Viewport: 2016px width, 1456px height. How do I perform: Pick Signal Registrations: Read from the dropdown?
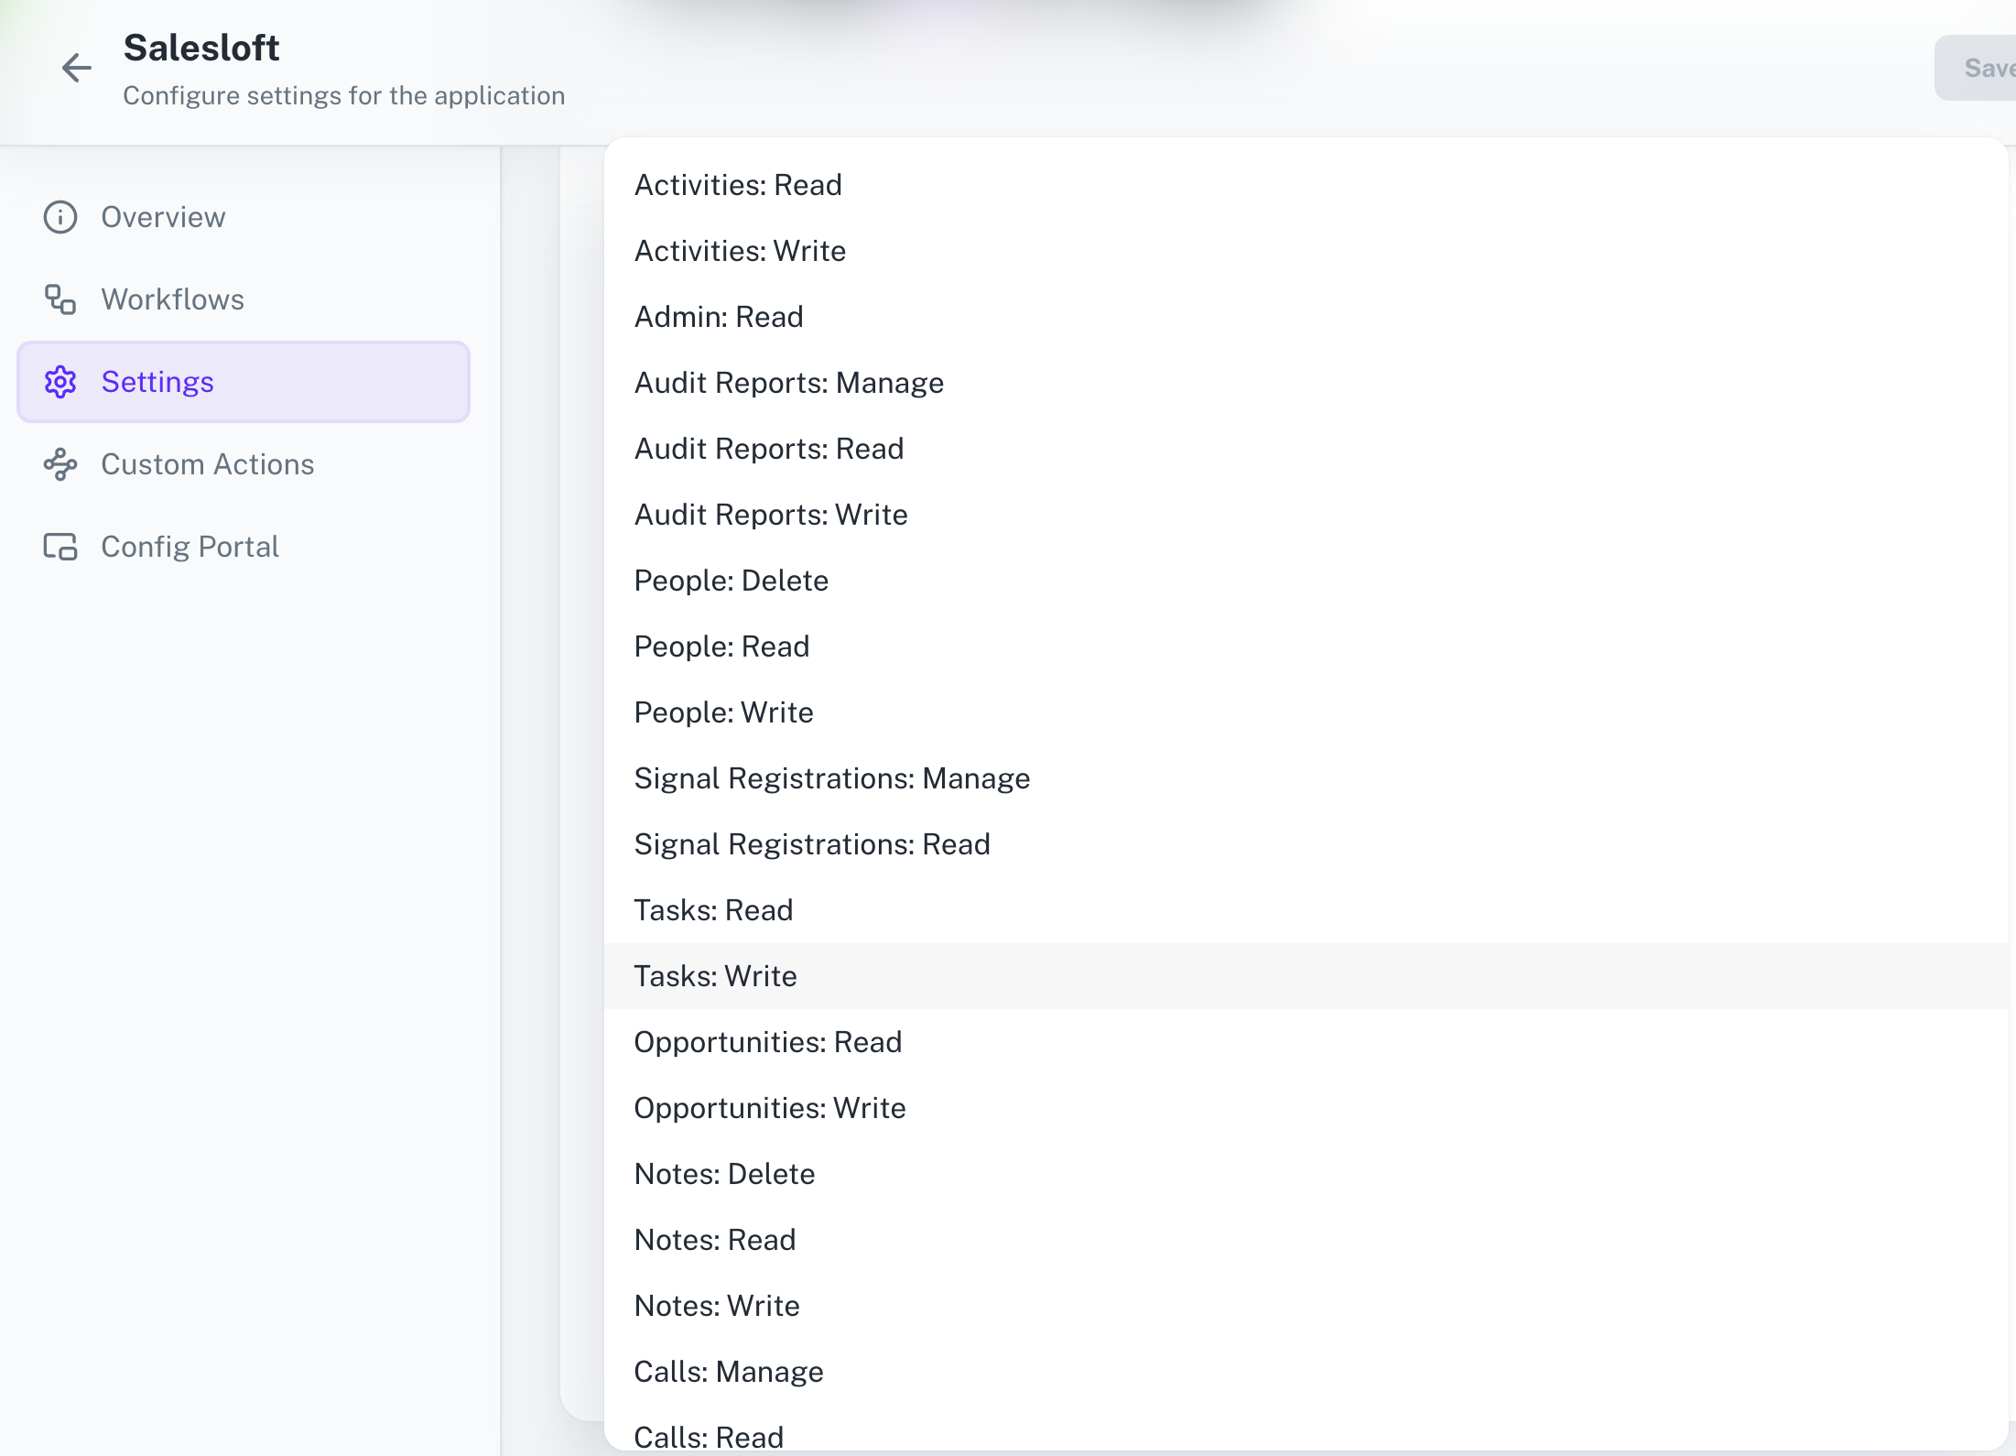coord(811,843)
